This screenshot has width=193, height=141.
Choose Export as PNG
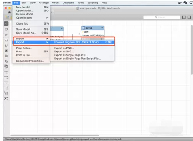pos(83,48)
